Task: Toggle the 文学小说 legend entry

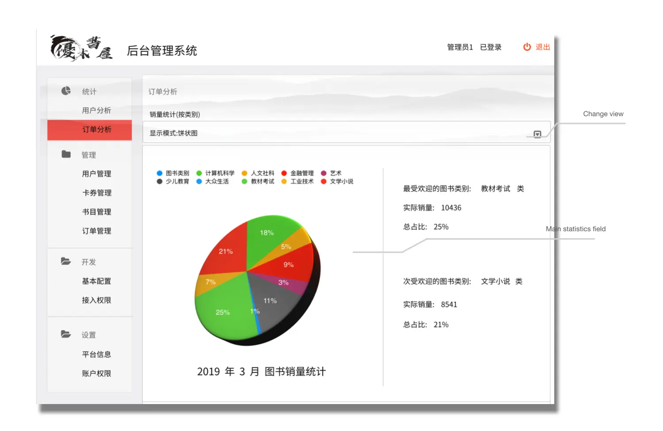Action: (x=337, y=181)
